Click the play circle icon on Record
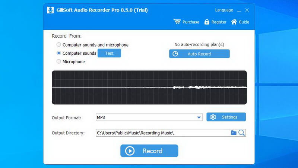Viewport: 298px width, 168px height. [130, 151]
